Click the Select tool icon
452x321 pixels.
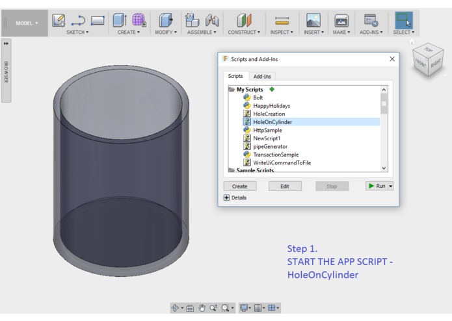pos(404,20)
